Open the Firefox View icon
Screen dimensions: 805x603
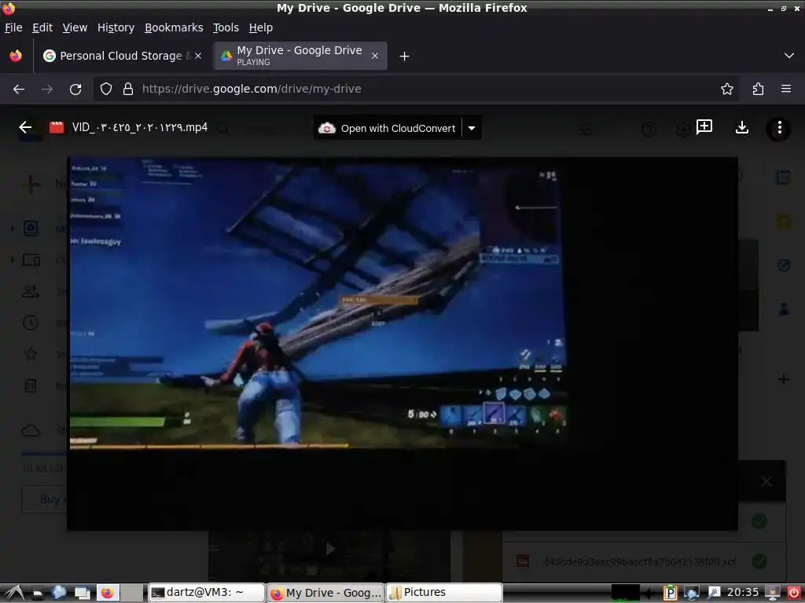(x=16, y=56)
